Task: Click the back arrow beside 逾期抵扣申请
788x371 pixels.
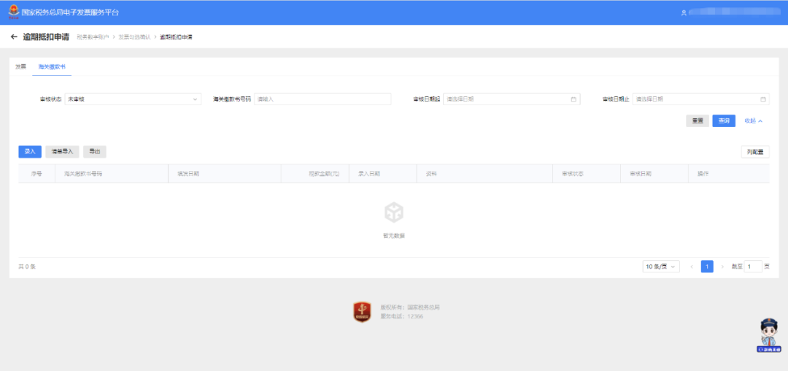Action: [14, 37]
